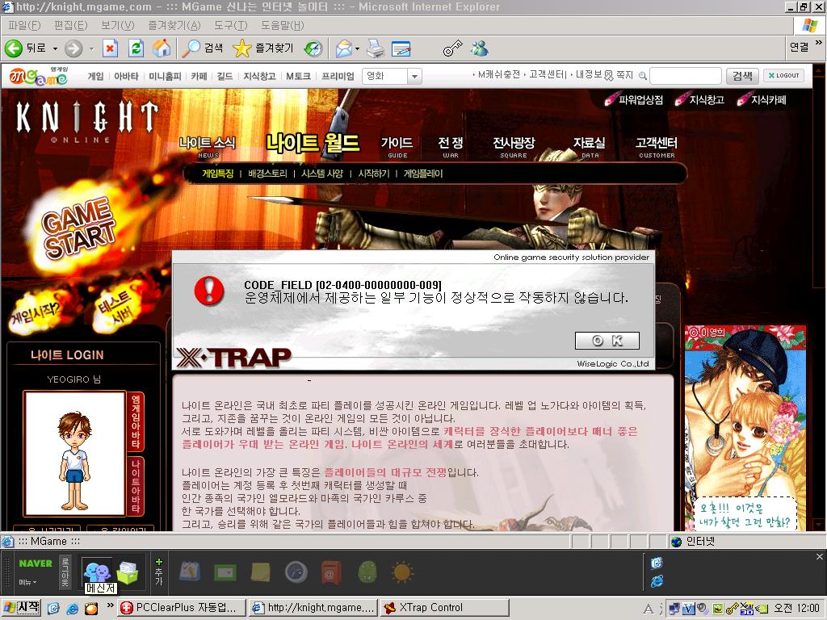Image resolution: width=827 pixels, height=620 pixels.
Task: Open the 도움말(H) menu
Action: [282, 25]
